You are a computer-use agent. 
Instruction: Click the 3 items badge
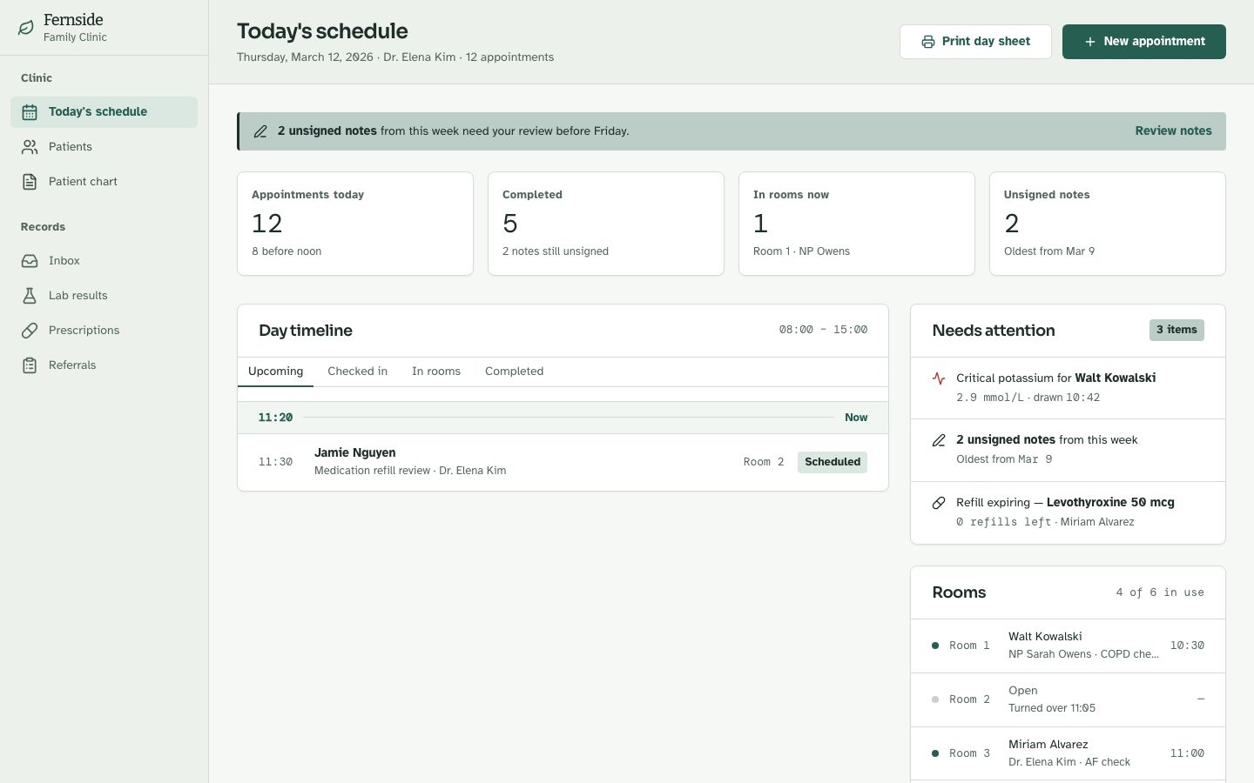click(1176, 330)
